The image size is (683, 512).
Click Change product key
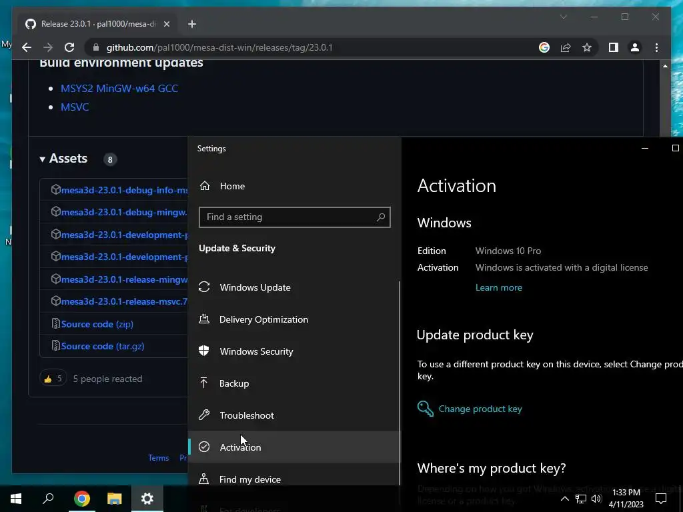(480, 409)
